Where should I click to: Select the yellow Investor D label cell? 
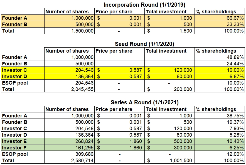point(23,77)
